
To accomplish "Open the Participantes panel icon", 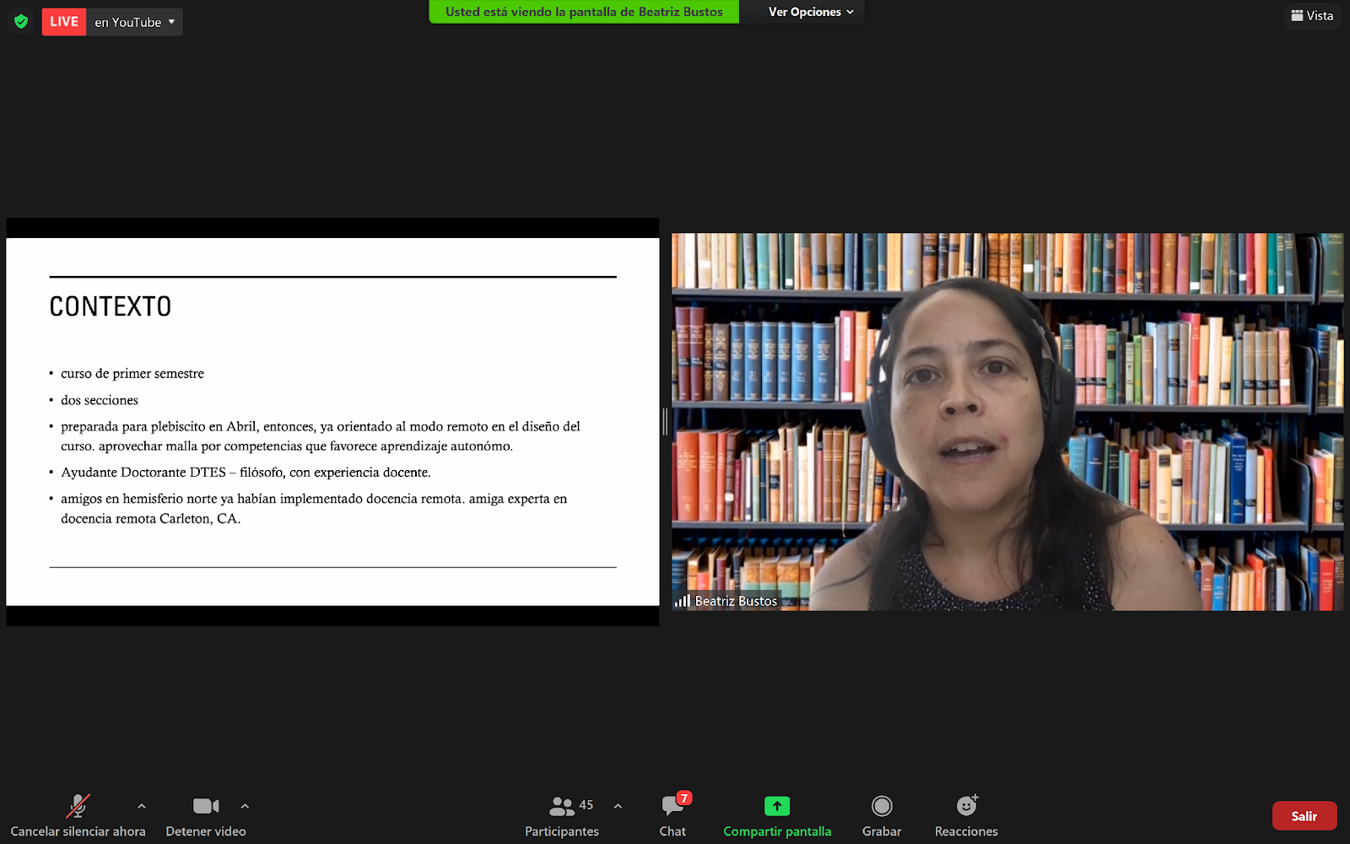I will coord(562,807).
